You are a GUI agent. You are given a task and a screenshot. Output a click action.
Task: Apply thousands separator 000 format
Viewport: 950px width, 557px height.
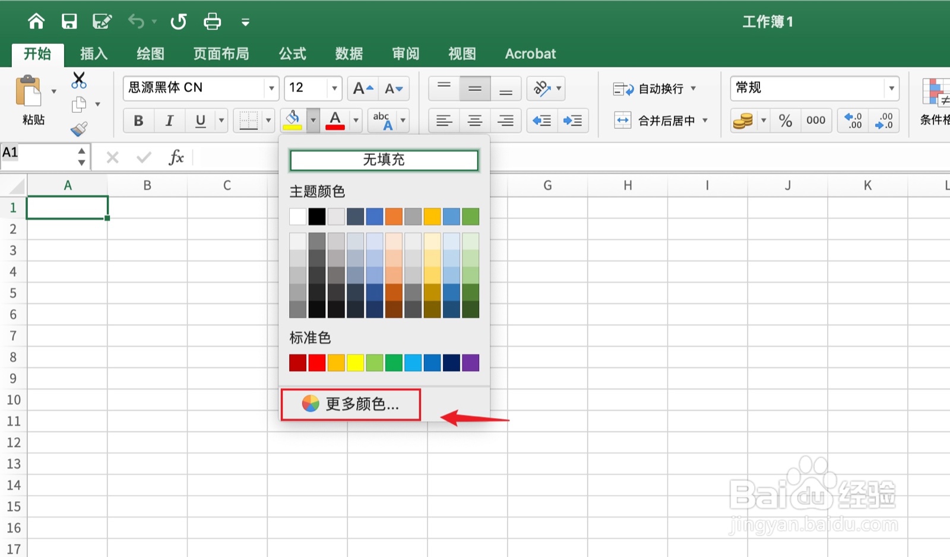click(x=816, y=121)
